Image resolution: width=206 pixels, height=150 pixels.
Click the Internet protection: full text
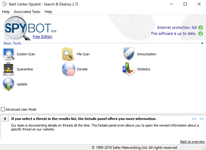tap(177, 28)
